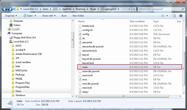Open the acrobat 9 folder

coord(18,50)
